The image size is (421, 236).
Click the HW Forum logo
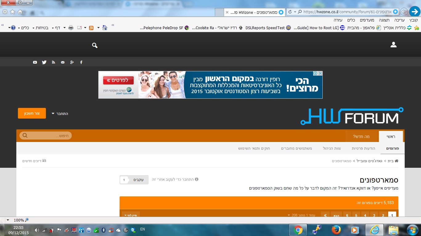pos(352,116)
